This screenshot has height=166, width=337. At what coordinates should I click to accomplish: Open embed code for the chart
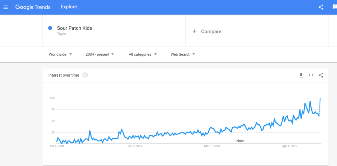point(311,75)
